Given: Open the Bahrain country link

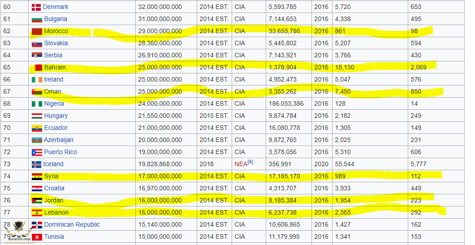Looking at the screenshot, I should (x=55, y=68).
